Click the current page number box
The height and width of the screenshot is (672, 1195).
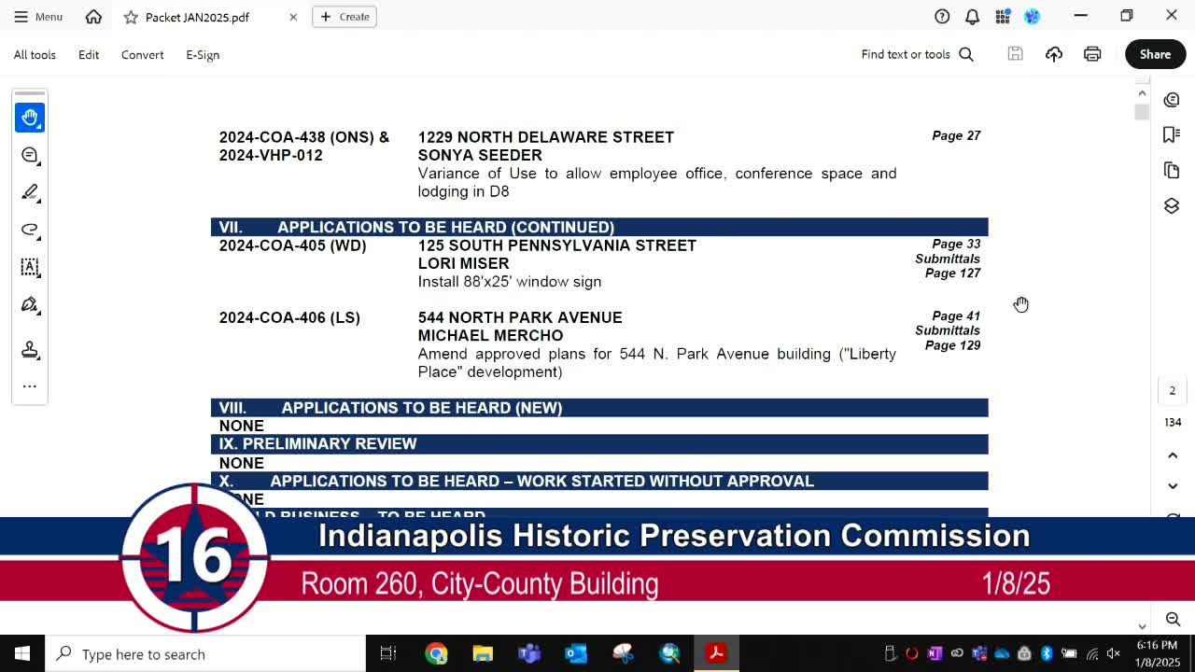click(x=1173, y=391)
